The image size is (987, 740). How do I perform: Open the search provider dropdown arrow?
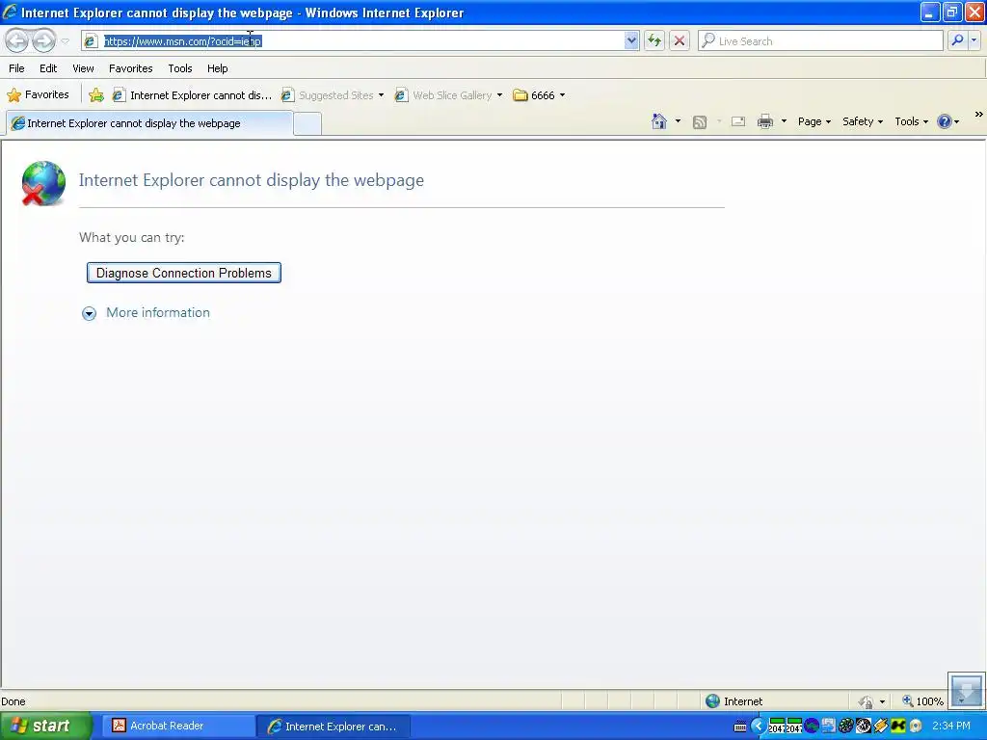click(974, 40)
